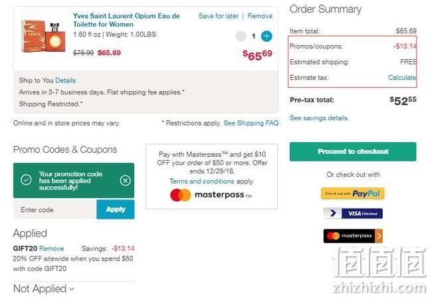Expand the Not Applied section
Screen dimensions: 432x299
click(x=44, y=289)
